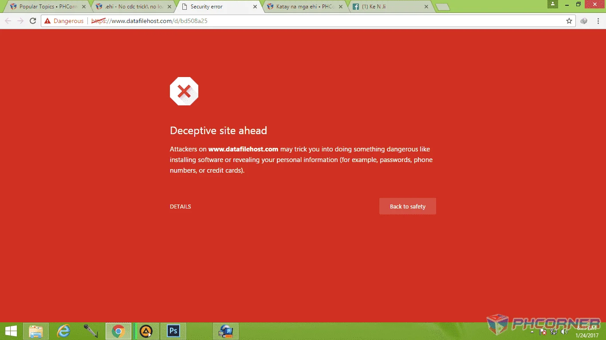Open the clock showing 1/24/2017

click(x=587, y=332)
